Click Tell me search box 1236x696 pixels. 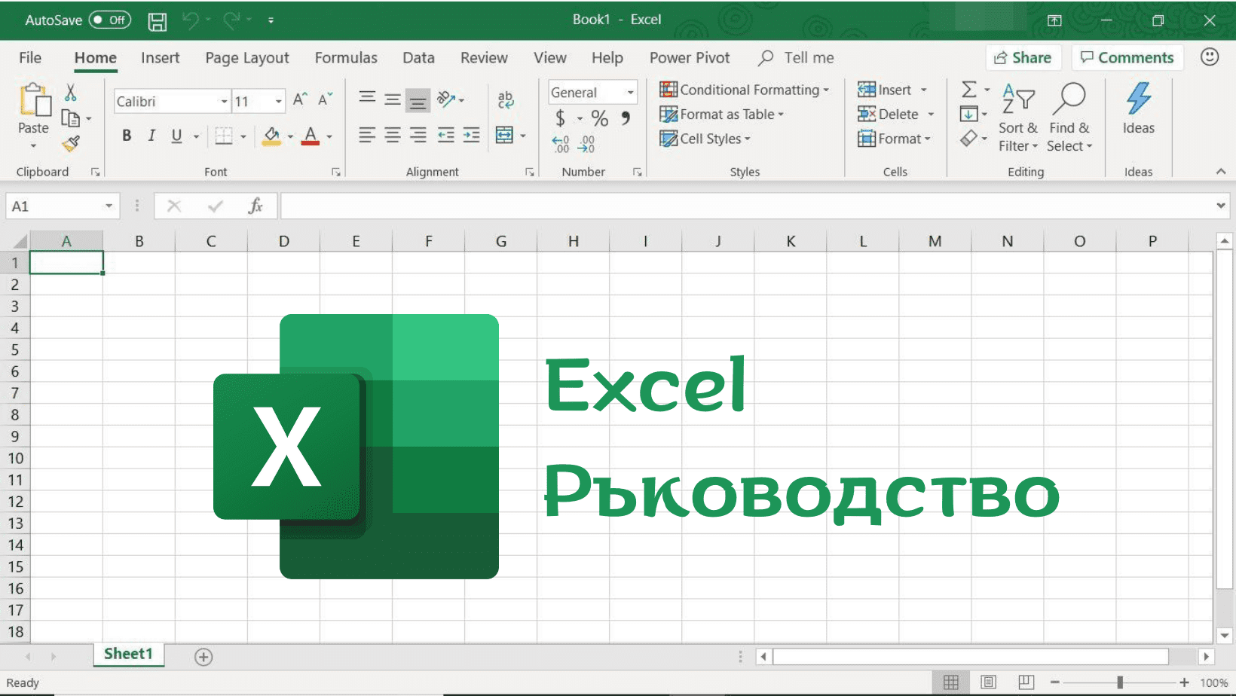pyautogui.click(x=797, y=58)
